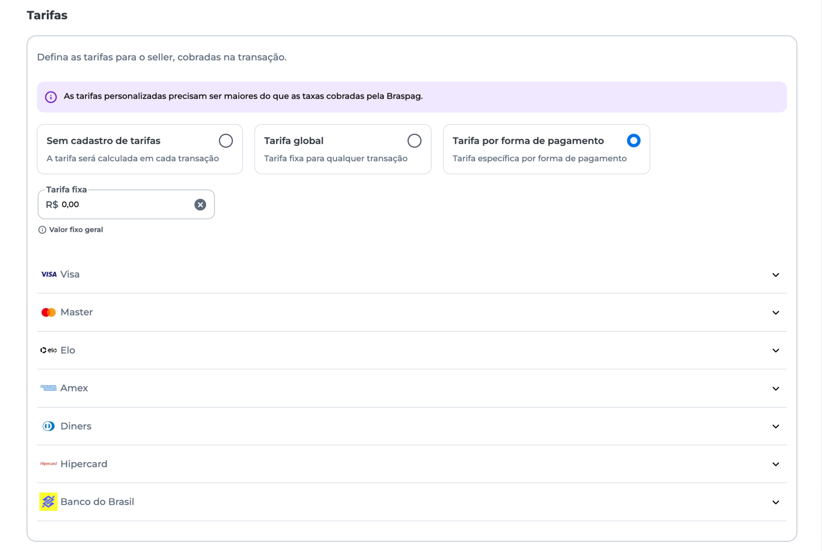This screenshot has height=551, width=822.
Task: Expand the Elo row chevron
Action: (775, 351)
